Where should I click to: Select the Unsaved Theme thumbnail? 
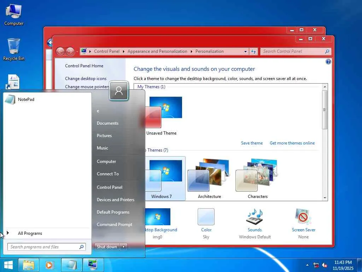(x=164, y=112)
